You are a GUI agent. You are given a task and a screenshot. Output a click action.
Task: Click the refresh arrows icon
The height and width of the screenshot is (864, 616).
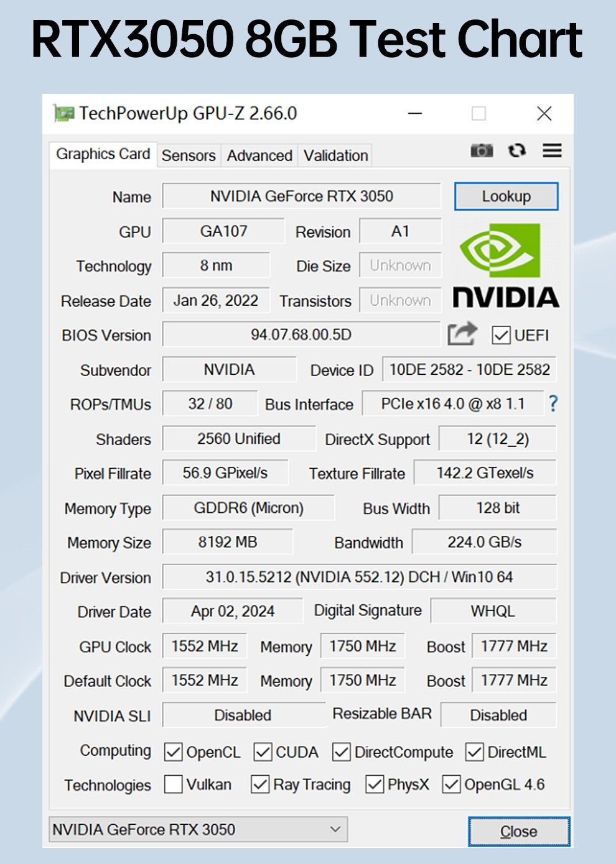pos(517,150)
